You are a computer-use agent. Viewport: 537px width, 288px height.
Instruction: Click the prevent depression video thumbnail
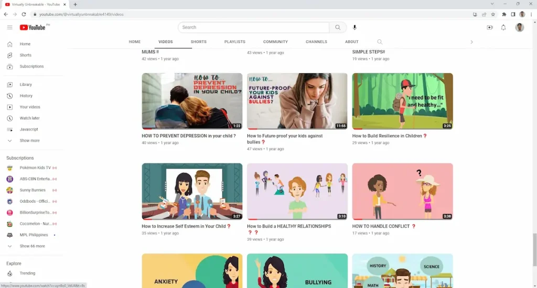point(192,101)
